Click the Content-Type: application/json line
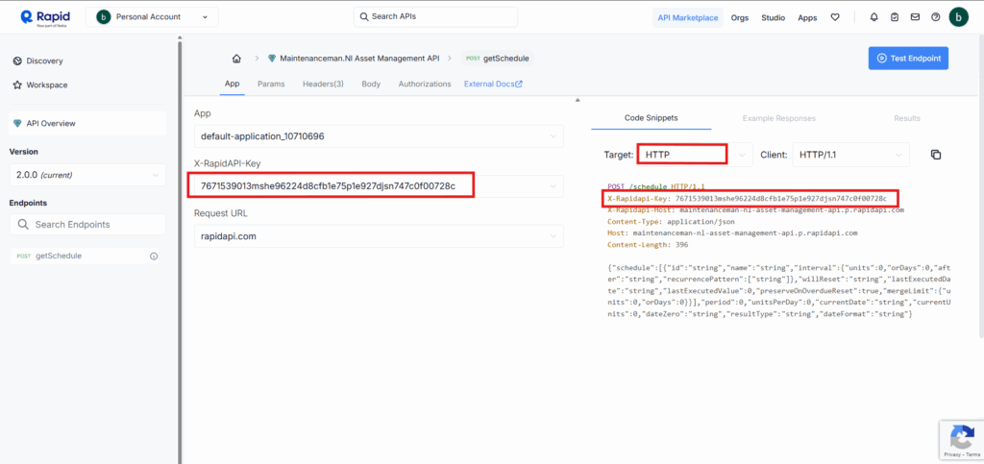The image size is (984, 464). (x=671, y=221)
